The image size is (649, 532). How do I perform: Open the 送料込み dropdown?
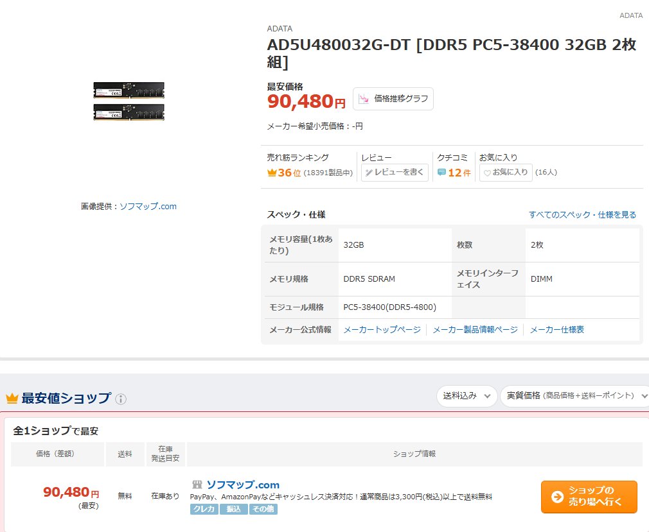pyautogui.click(x=467, y=396)
